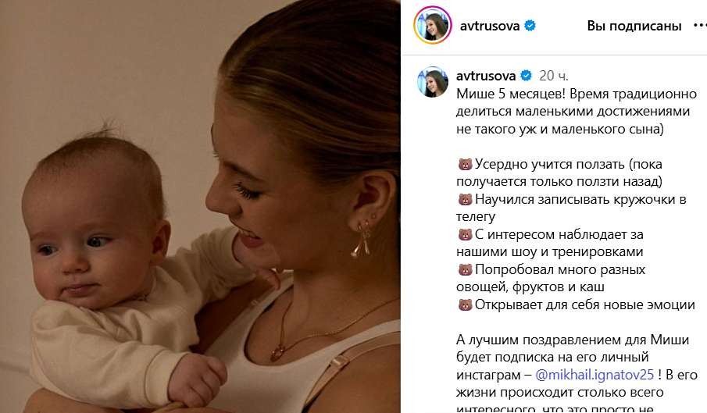The image size is (707, 413).
Task: Open the @mikhail.ignatov25 mention link
Action: tap(595, 375)
